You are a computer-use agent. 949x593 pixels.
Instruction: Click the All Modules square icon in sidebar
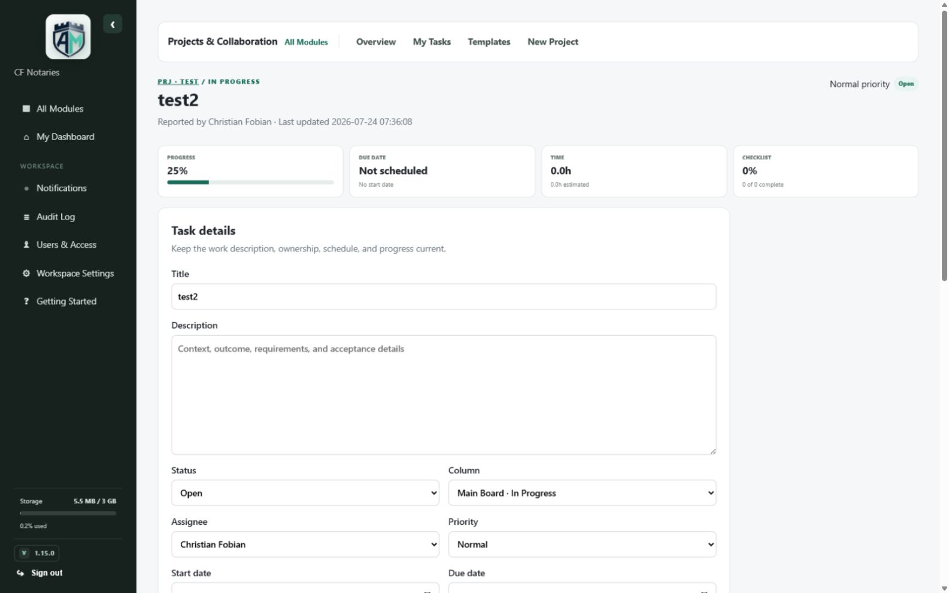click(x=26, y=109)
